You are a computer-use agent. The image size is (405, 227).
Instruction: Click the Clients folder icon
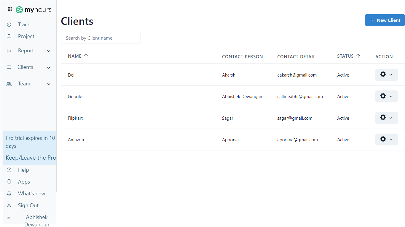tap(9, 67)
